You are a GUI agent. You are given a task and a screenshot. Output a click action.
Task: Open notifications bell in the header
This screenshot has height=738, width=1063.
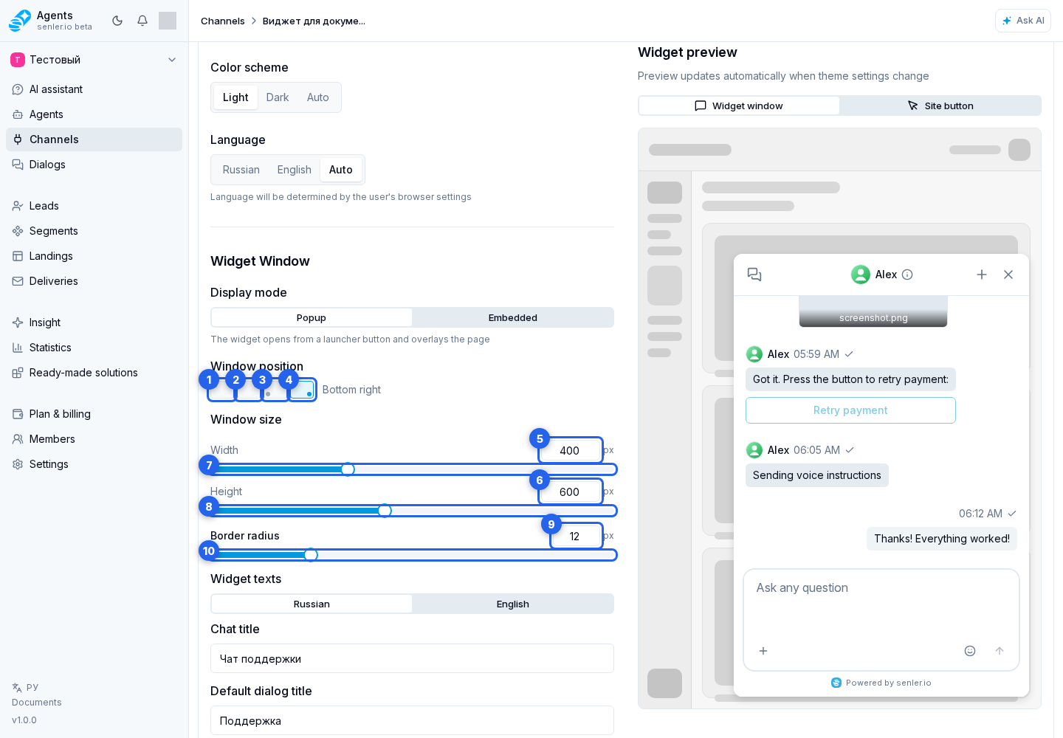click(x=142, y=21)
